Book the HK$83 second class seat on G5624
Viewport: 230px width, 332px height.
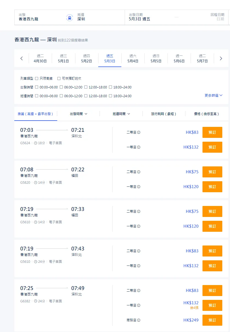click(x=212, y=132)
